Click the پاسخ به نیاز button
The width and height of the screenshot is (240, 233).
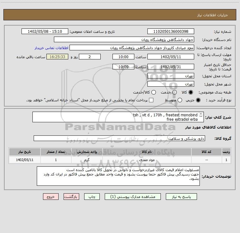pos(181,197)
